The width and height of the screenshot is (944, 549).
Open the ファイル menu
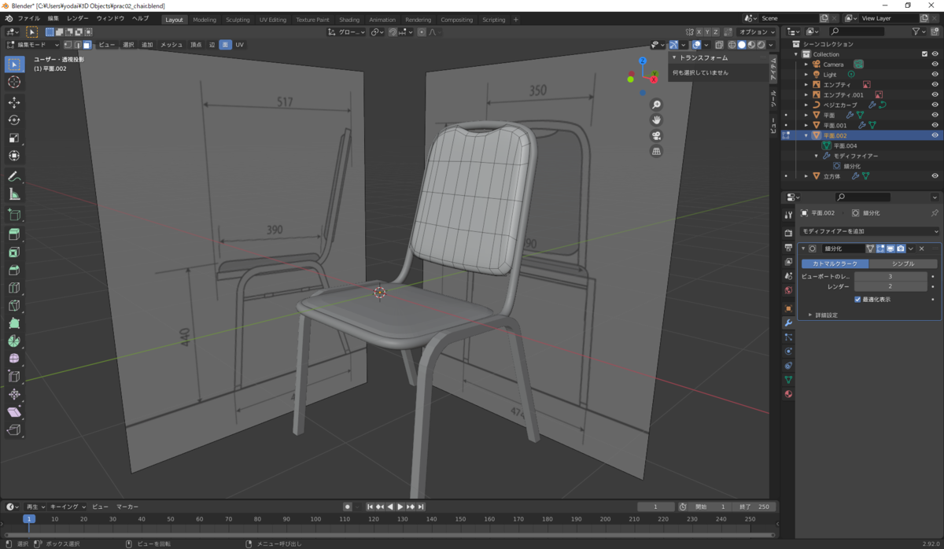(x=29, y=17)
